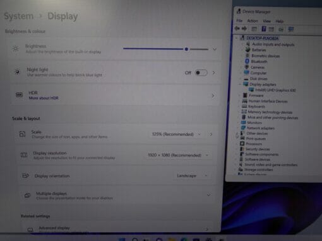Click the Display resolution icon
The image size is (322, 241).
[24, 155]
